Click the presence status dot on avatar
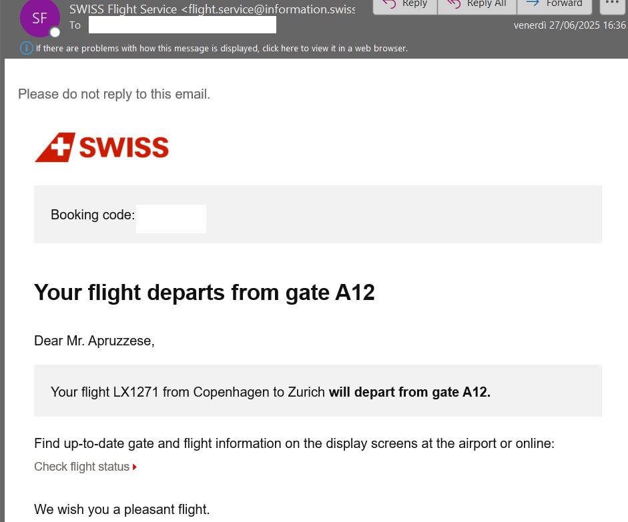 pyautogui.click(x=55, y=32)
